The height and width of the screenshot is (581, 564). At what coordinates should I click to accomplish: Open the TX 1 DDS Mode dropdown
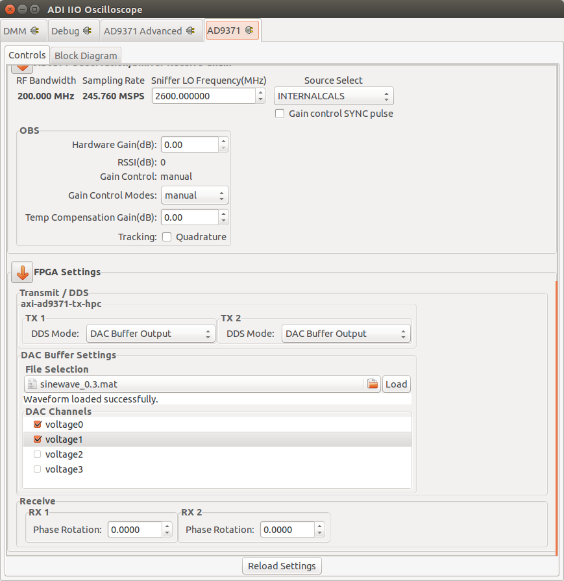(x=151, y=333)
